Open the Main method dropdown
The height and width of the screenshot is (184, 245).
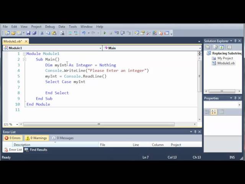tap(152, 48)
